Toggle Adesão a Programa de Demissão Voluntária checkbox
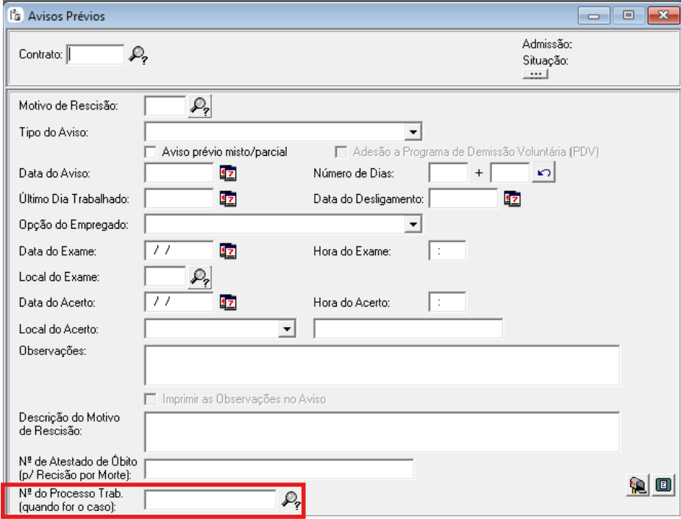The image size is (681, 519). [x=341, y=152]
